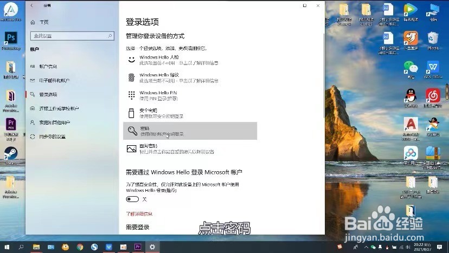Show hidden tray icons chevron
Viewport: 449px width, 253px height.
pos(366,247)
